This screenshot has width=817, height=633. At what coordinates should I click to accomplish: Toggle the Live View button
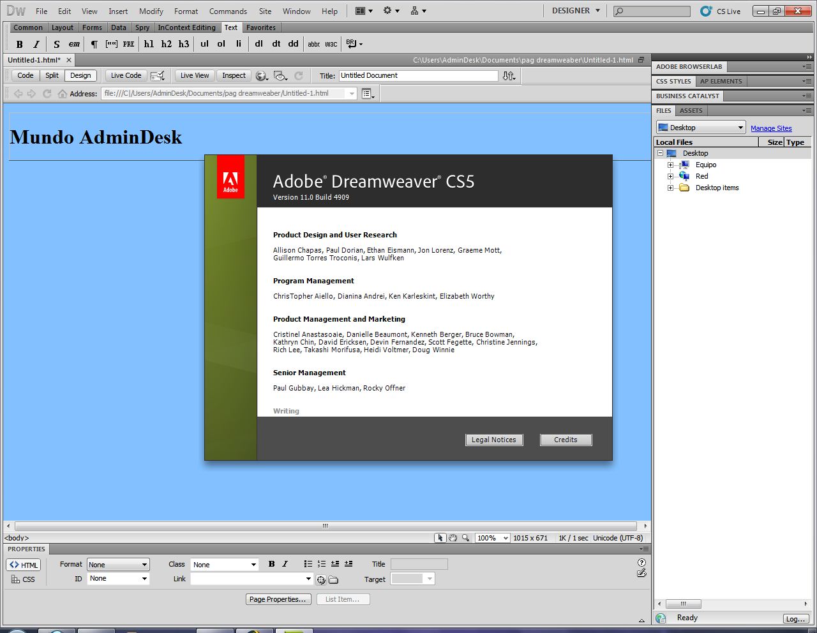click(195, 75)
